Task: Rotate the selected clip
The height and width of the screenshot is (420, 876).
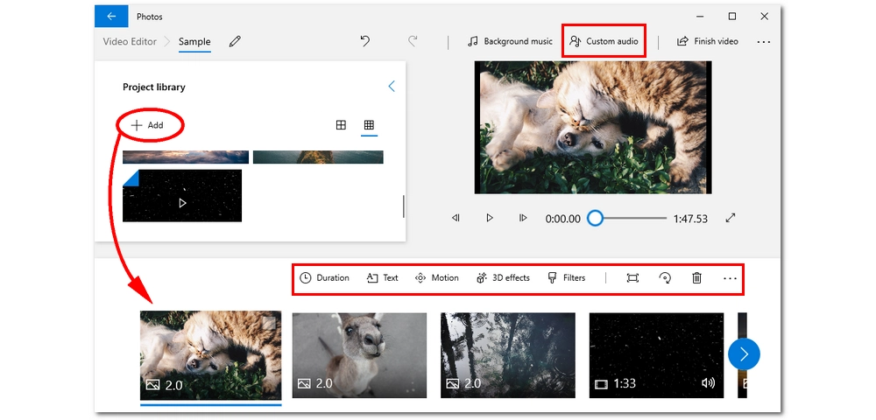Action: point(665,278)
